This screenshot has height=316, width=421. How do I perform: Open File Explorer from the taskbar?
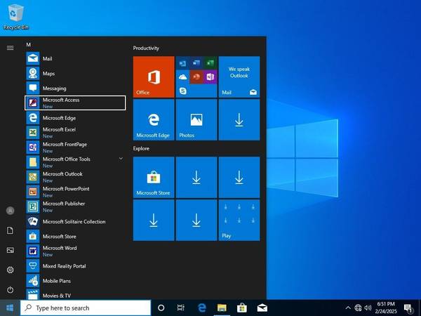(x=222, y=308)
